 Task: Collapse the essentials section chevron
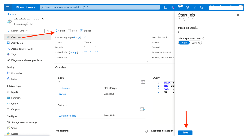pos(148,62)
